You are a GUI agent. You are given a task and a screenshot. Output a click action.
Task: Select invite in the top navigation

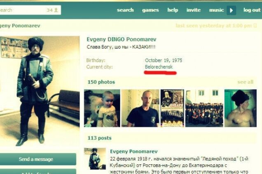click(194, 10)
